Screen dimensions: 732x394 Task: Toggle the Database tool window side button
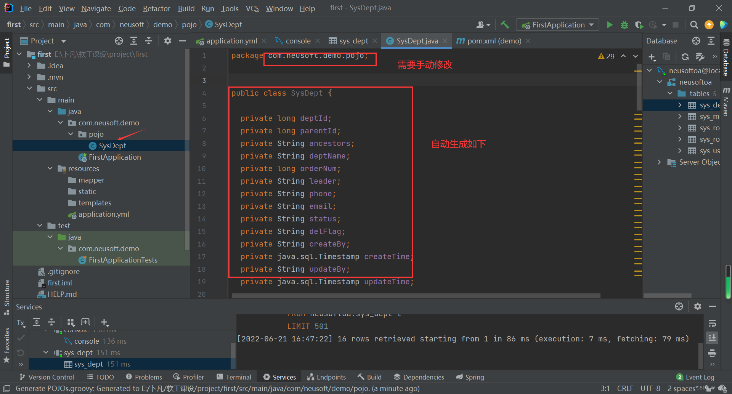click(726, 57)
